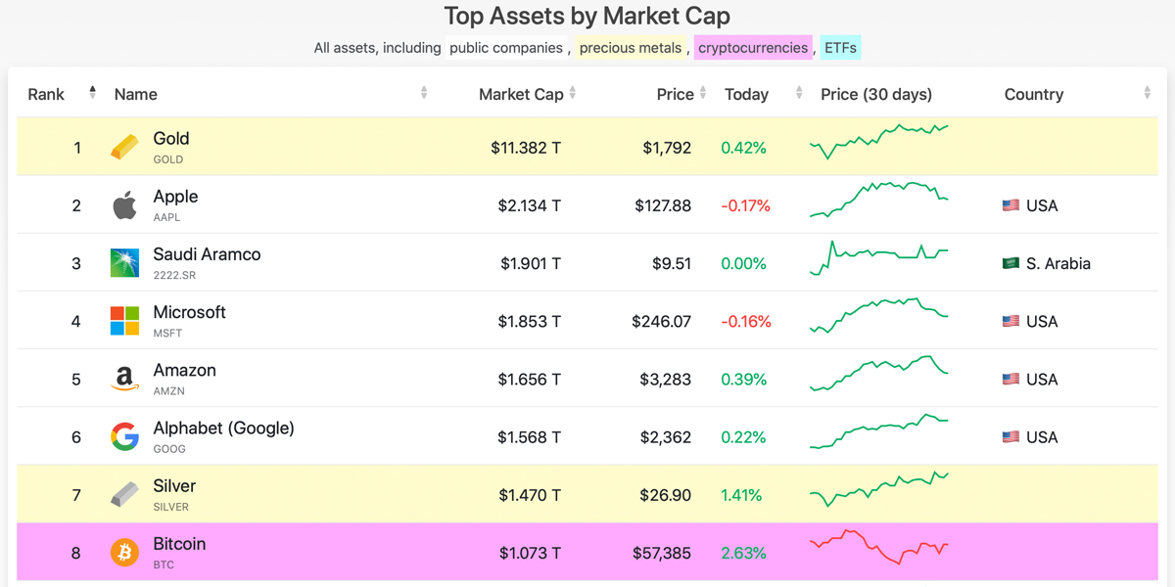Open the Alphabet (Google) page
This screenshot has height=587, width=1175.
tap(223, 429)
